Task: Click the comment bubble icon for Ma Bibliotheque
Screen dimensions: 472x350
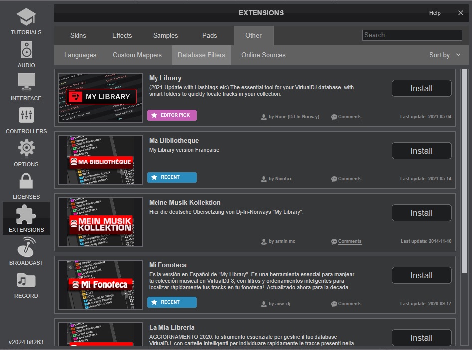Action: pos(334,179)
